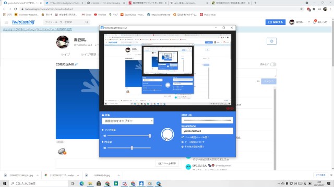The width and height of the screenshot is (334, 187).
Task: Toggle the 読み上げ switch on
Action: 273,64
